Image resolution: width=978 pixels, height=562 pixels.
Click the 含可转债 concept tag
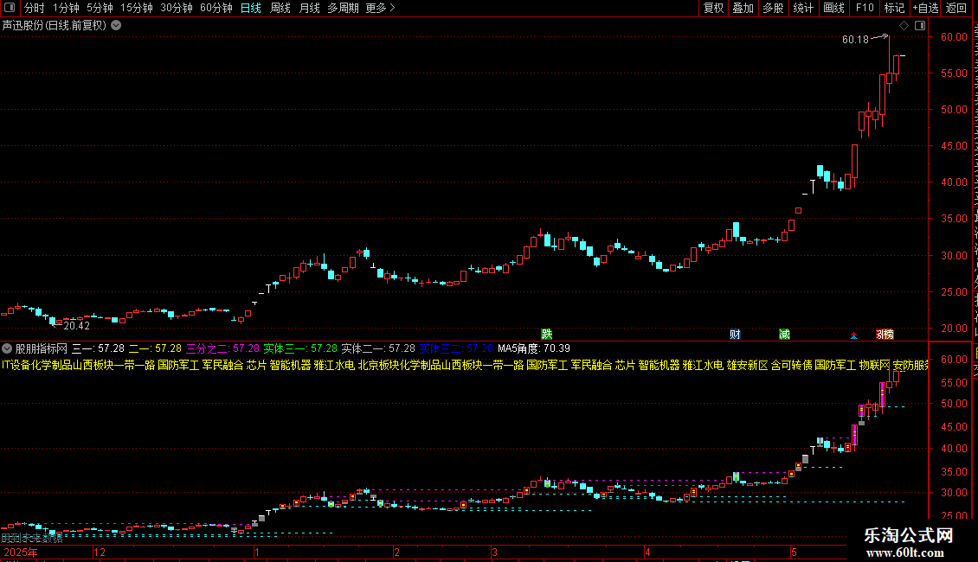coord(792,365)
